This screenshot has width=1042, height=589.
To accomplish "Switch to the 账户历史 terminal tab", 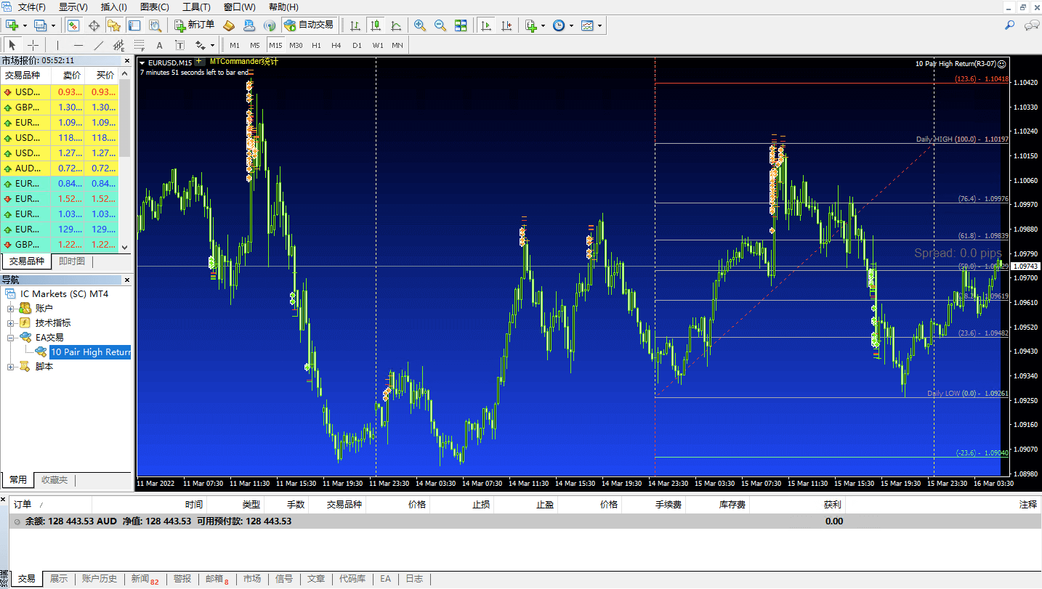I will [x=99, y=579].
